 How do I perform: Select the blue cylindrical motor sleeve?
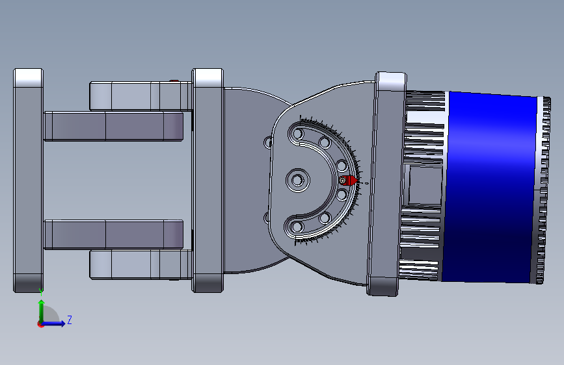tap(490, 187)
